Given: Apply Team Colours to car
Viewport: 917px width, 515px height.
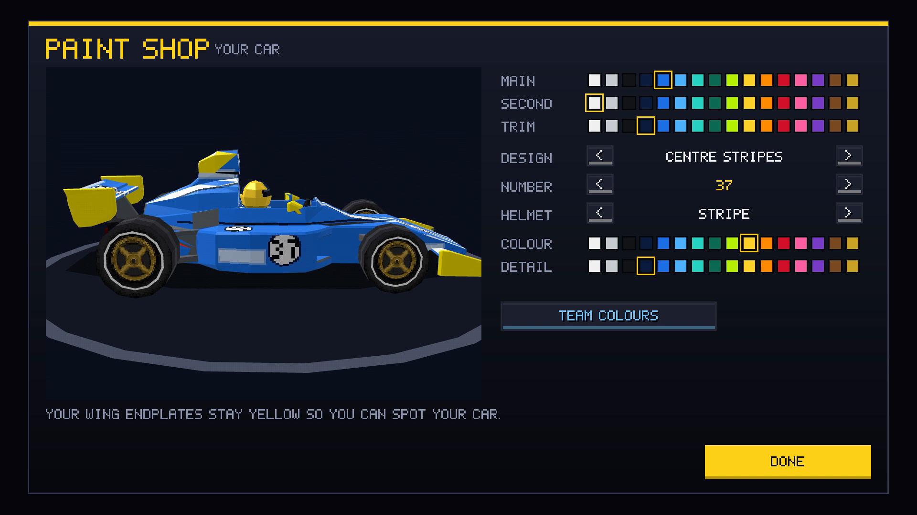Looking at the screenshot, I should tap(608, 316).
